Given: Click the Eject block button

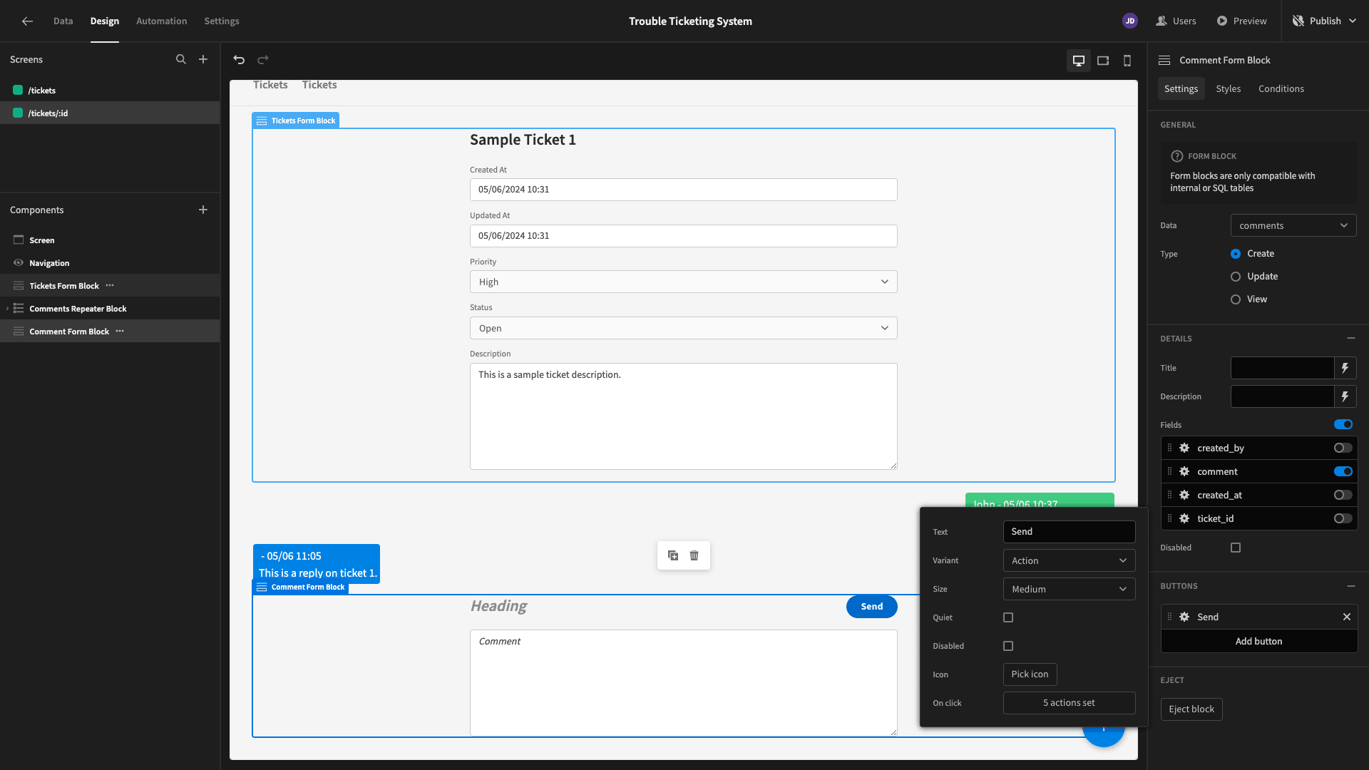Looking at the screenshot, I should (1191, 709).
